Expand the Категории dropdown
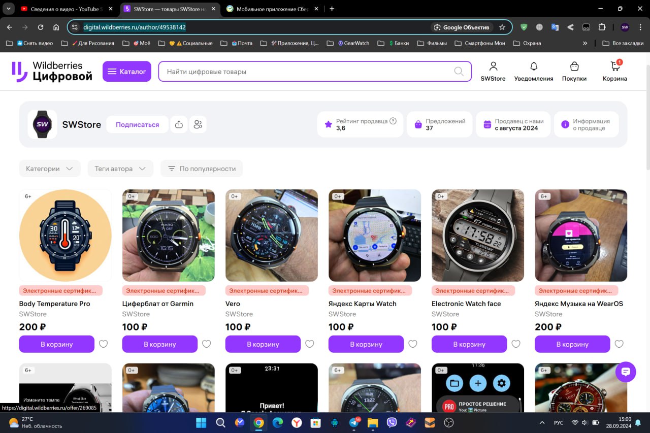Image resolution: width=650 pixels, height=433 pixels. [50, 169]
